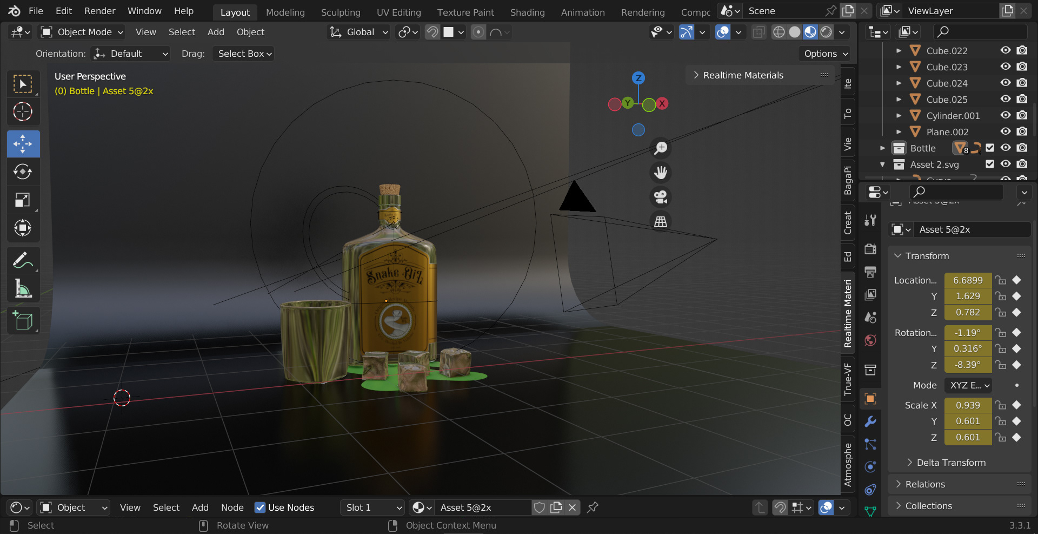Toggle snapping magnet in viewport header
Screen dimensions: 1038x534
432,32
